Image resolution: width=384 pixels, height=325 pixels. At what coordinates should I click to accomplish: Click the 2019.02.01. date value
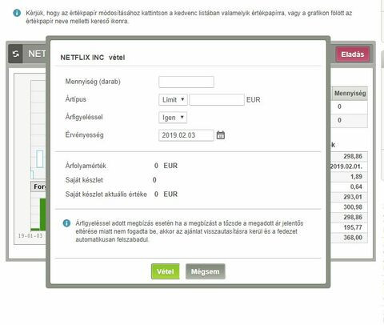click(x=346, y=167)
